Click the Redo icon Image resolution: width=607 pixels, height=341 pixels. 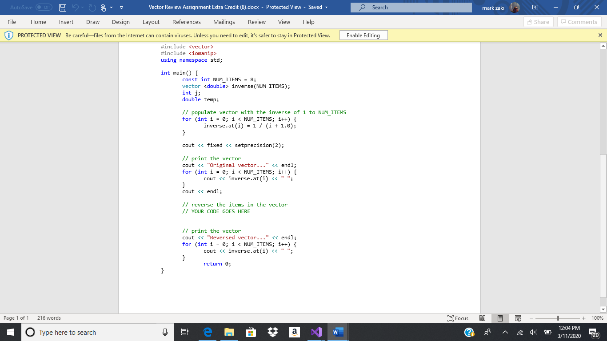(x=92, y=7)
